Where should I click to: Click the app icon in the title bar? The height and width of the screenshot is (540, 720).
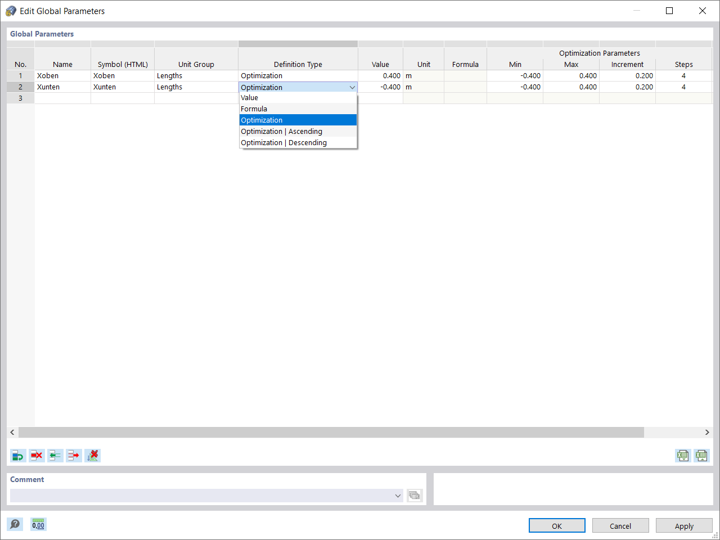click(x=11, y=11)
